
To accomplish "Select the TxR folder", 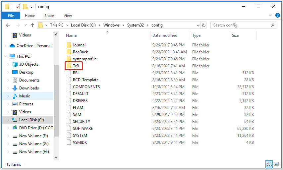I will coord(76,66).
